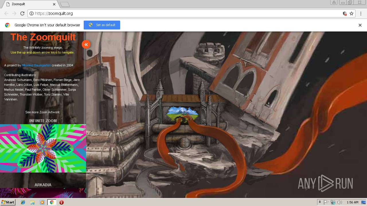Open a new browser tab
The image size is (367, 206).
point(65,4)
